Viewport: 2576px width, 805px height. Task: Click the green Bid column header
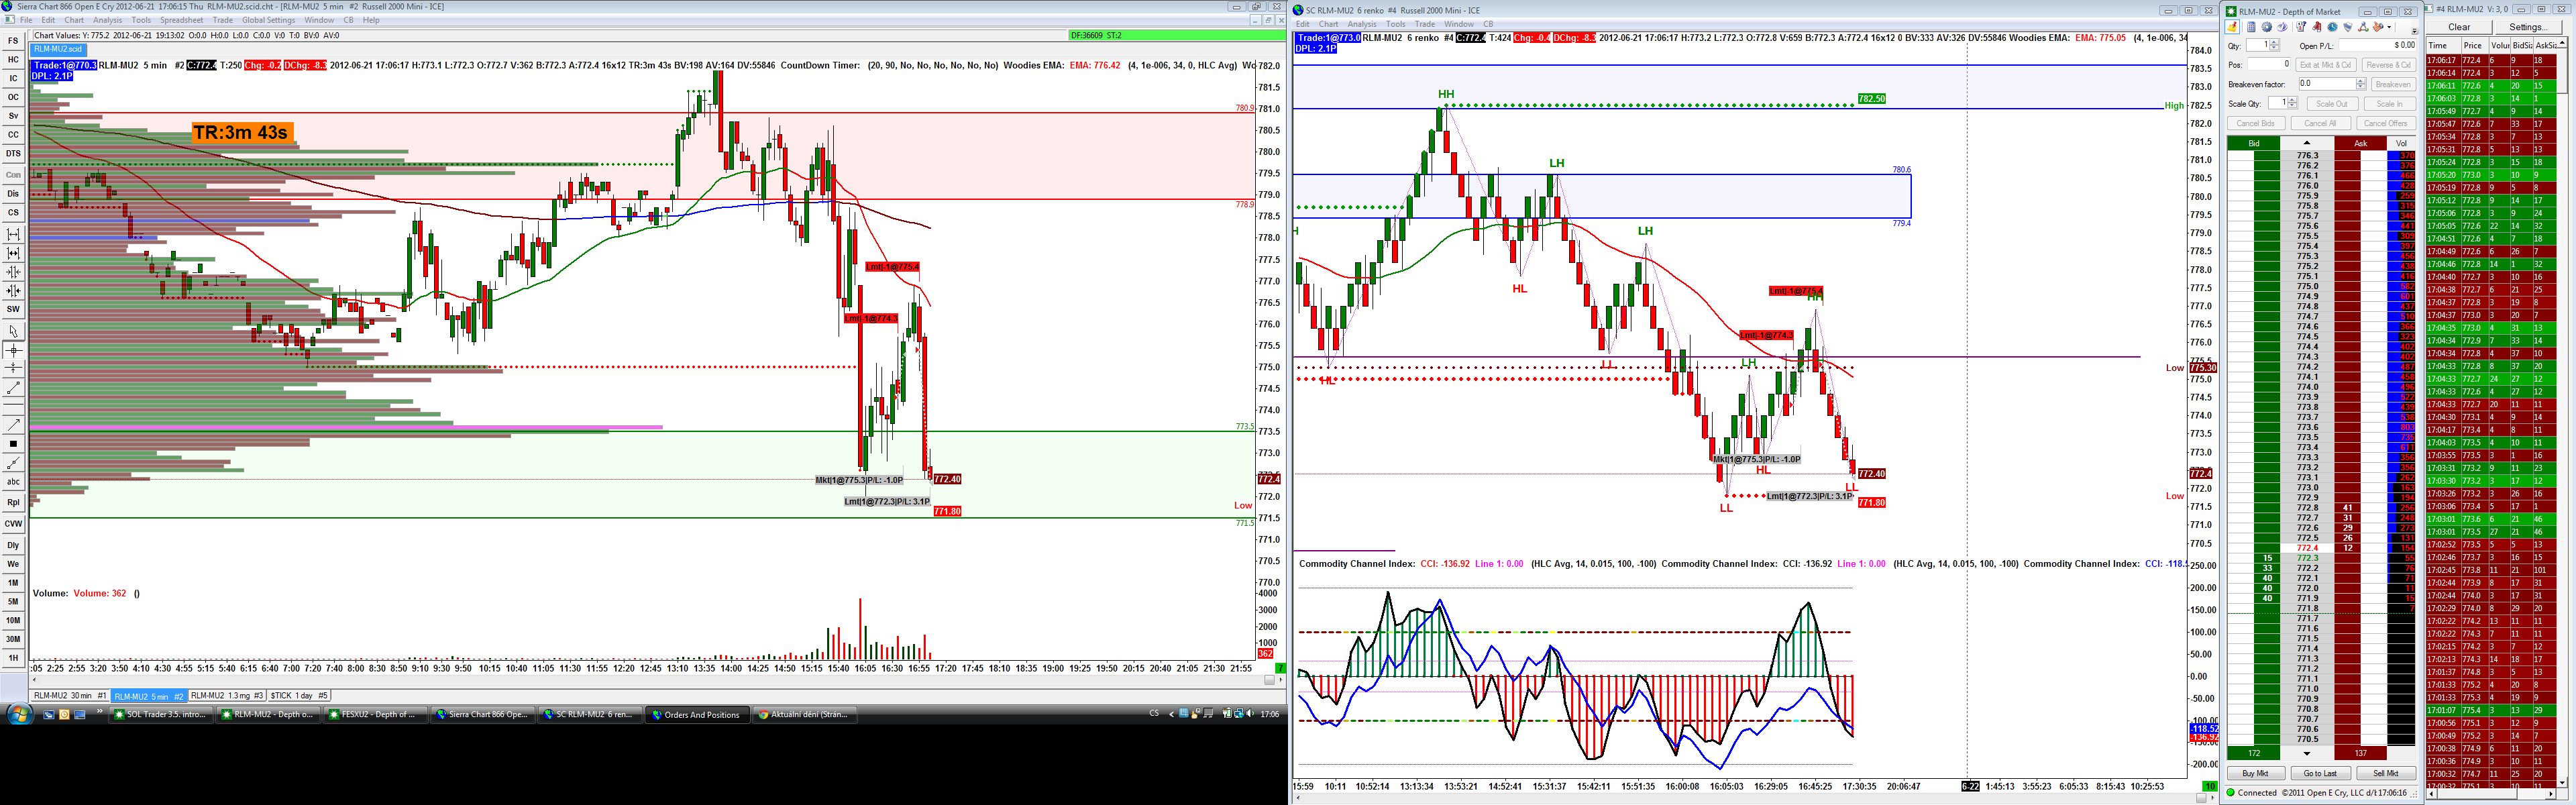pyautogui.click(x=2253, y=143)
